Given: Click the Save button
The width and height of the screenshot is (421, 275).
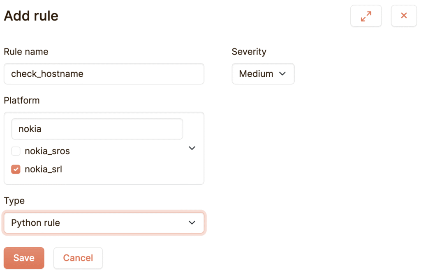Looking at the screenshot, I should pos(24,258).
